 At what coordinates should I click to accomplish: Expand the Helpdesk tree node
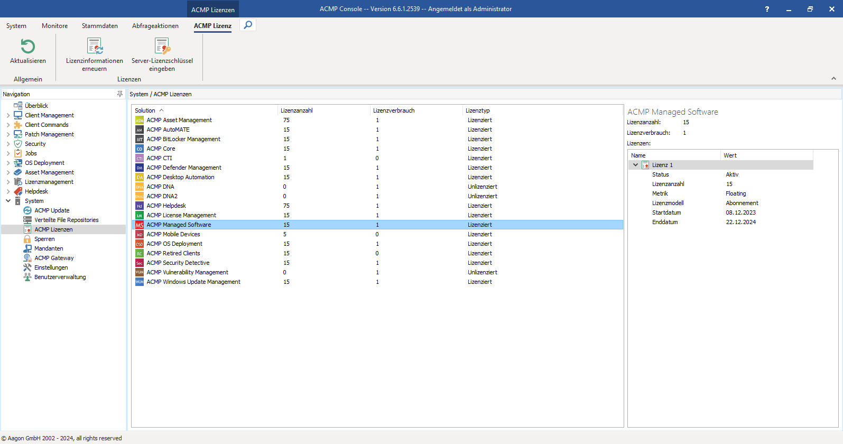(8, 191)
